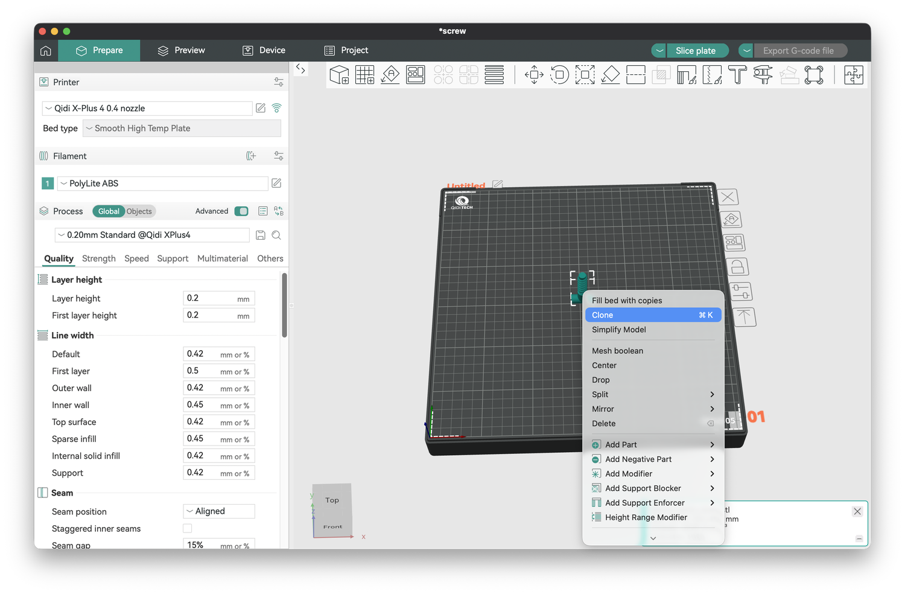Select the Move tool in toolbar
The width and height of the screenshot is (905, 594).
click(534, 75)
